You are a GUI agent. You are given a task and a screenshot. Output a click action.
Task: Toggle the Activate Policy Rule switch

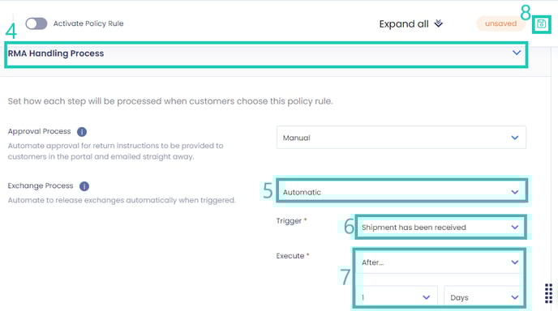point(36,23)
